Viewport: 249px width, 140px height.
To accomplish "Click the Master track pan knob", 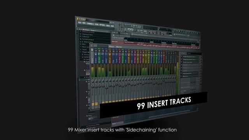I will [93, 82].
